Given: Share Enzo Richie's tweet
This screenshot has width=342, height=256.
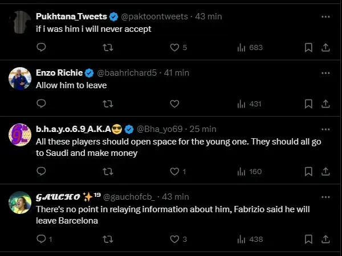Looking at the screenshot, I should tap(325, 104).
